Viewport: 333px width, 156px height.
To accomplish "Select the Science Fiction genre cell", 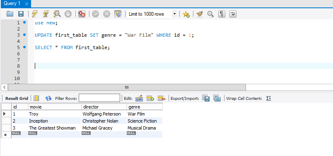I will 145,121.
